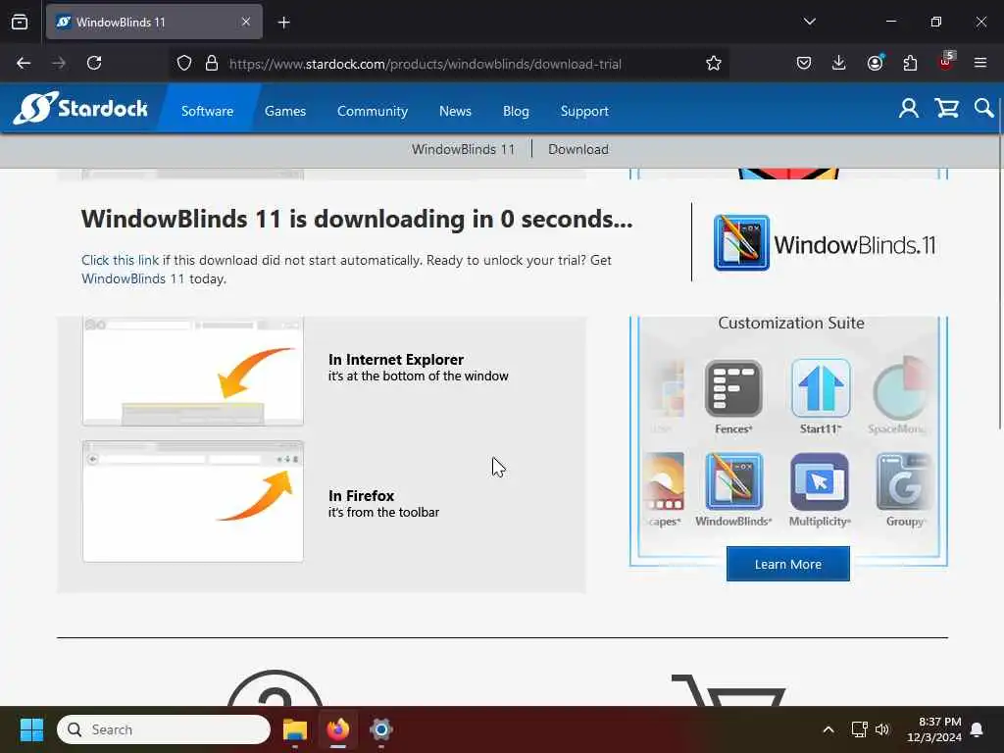The image size is (1004, 753).
Task: Follow the 'Click this link' download link
Action: pyautogui.click(x=120, y=260)
